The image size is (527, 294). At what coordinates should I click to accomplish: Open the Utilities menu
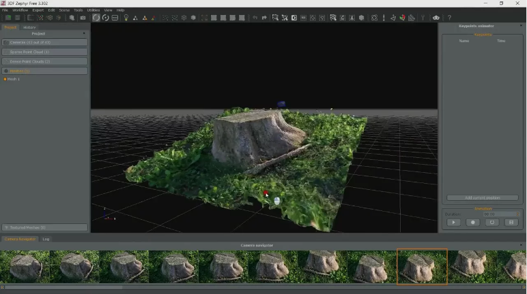(x=94, y=10)
